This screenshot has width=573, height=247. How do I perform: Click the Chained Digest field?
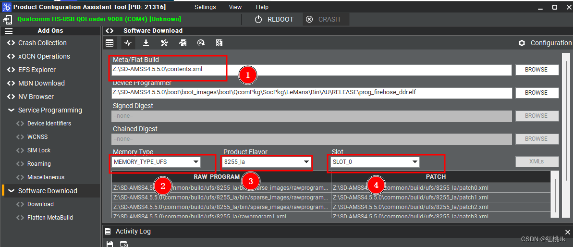[x=311, y=139]
